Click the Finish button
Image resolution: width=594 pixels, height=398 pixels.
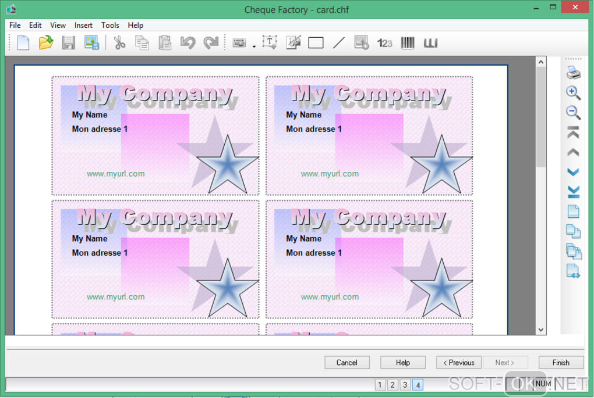point(561,363)
